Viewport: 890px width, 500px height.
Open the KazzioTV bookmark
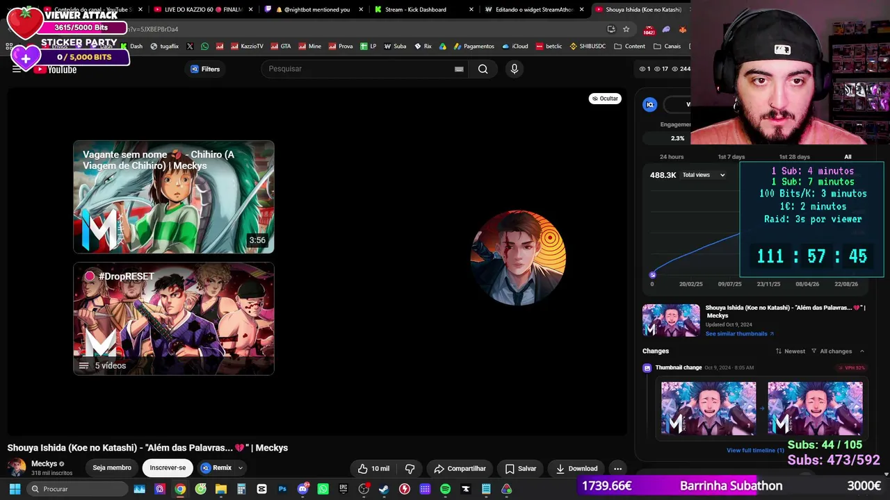(248, 47)
